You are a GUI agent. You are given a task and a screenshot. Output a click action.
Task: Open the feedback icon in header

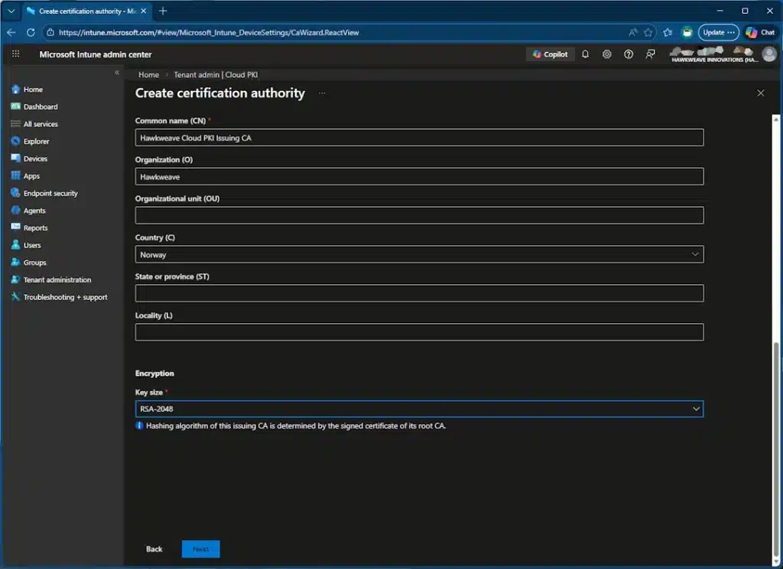tap(651, 54)
